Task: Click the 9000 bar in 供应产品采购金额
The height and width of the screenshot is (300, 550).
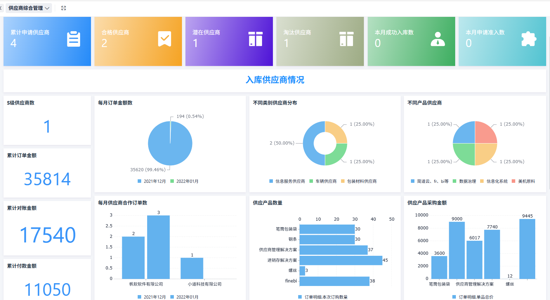Action: point(457,250)
